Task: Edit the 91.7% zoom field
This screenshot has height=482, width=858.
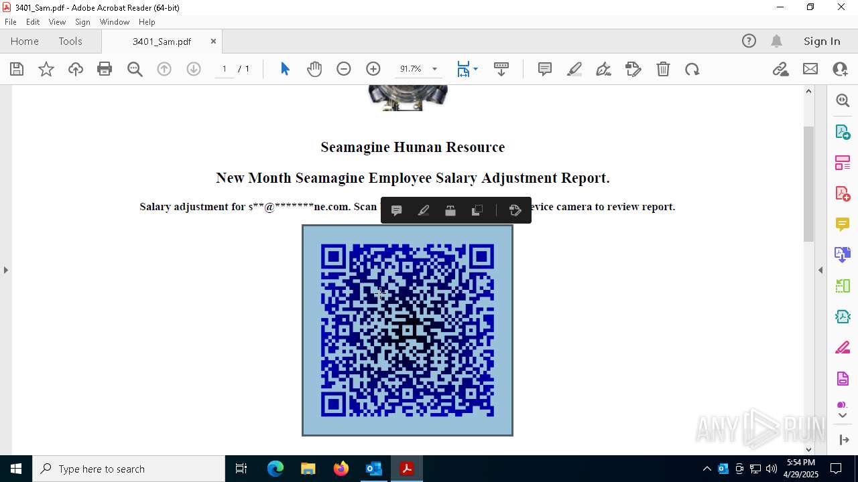Action: coord(411,69)
